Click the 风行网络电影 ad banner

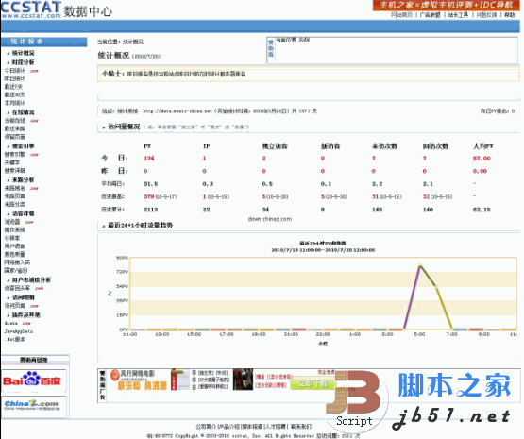click(x=139, y=380)
